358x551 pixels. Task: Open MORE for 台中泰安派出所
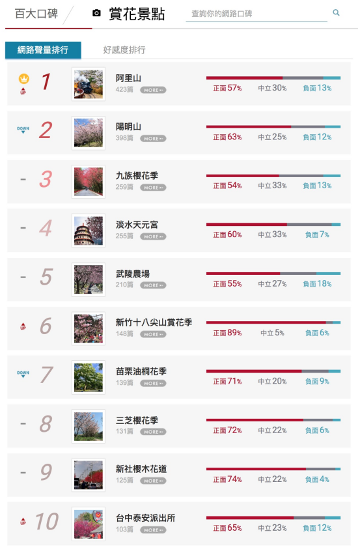tap(153, 530)
